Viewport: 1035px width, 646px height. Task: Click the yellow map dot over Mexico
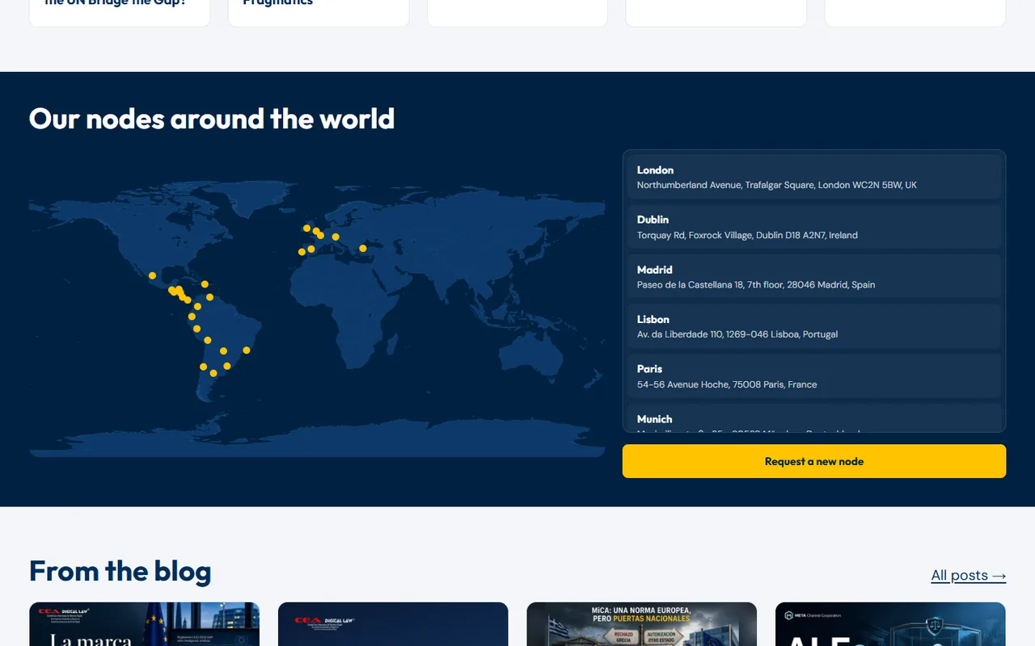152,276
